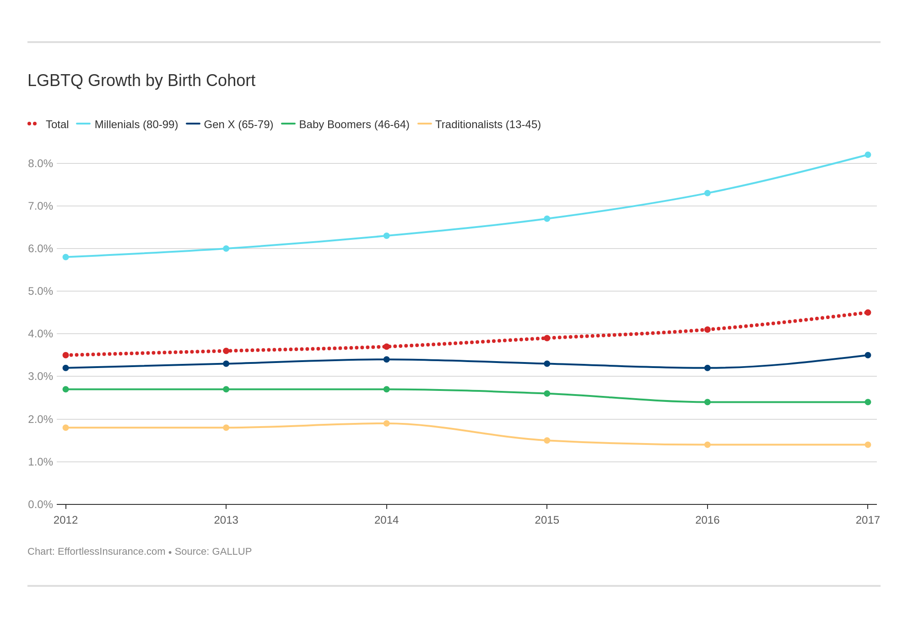
Task: Click the Millenials (80-99) legend label
Action: tap(136, 125)
